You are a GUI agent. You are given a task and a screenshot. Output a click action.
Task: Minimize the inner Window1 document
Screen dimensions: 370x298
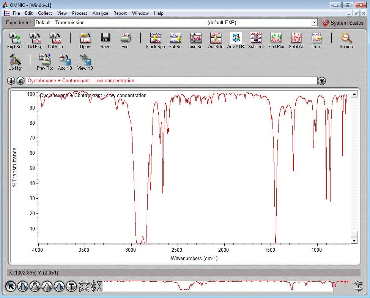[x=349, y=13]
